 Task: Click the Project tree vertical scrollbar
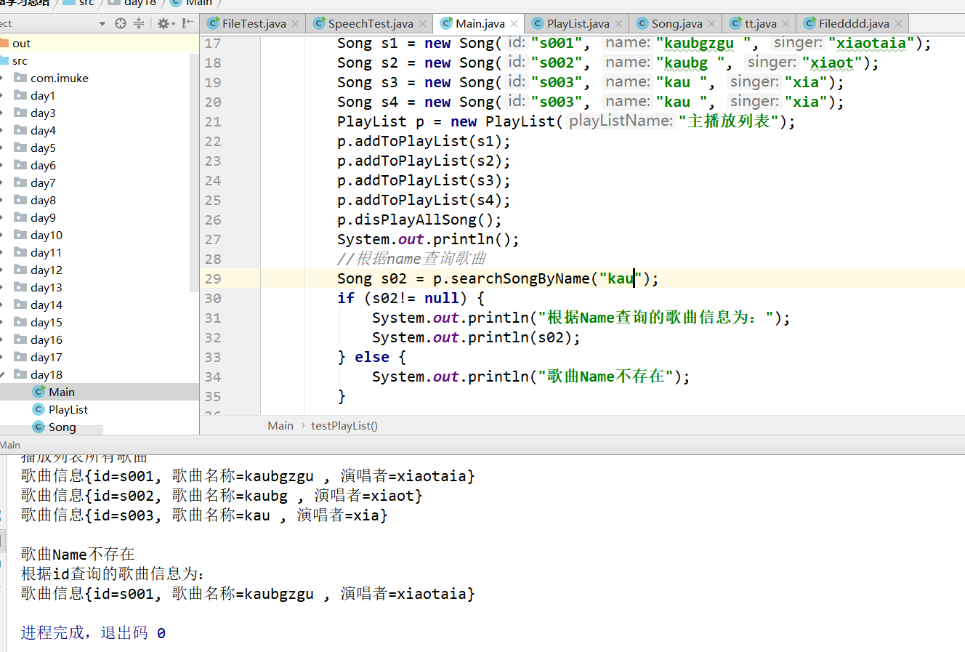(x=194, y=172)
